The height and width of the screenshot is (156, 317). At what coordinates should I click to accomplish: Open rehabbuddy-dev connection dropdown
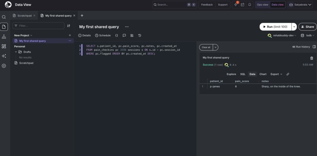pos(282,35)
